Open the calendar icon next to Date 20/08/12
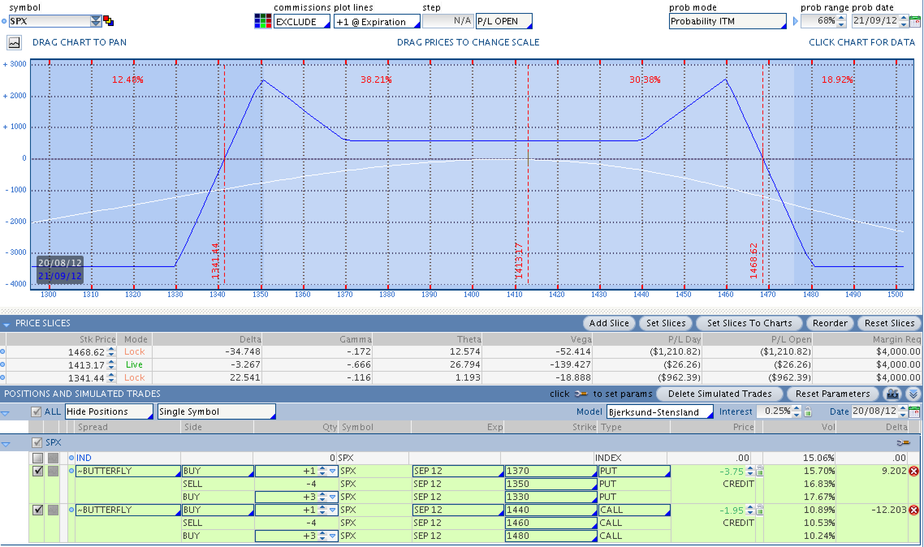 [x=915, y=412]
